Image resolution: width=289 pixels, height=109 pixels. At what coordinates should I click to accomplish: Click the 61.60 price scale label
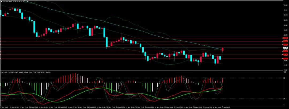point(285,5)
